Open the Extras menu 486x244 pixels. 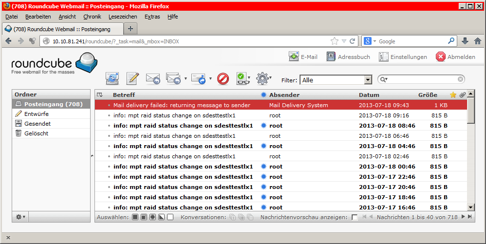coord(152,17)
